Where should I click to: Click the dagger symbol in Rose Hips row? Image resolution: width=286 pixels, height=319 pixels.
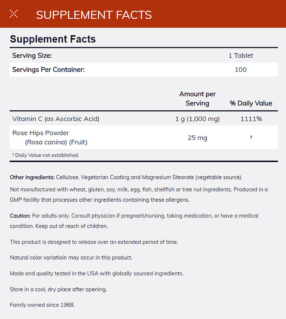(x=251, y=137)
